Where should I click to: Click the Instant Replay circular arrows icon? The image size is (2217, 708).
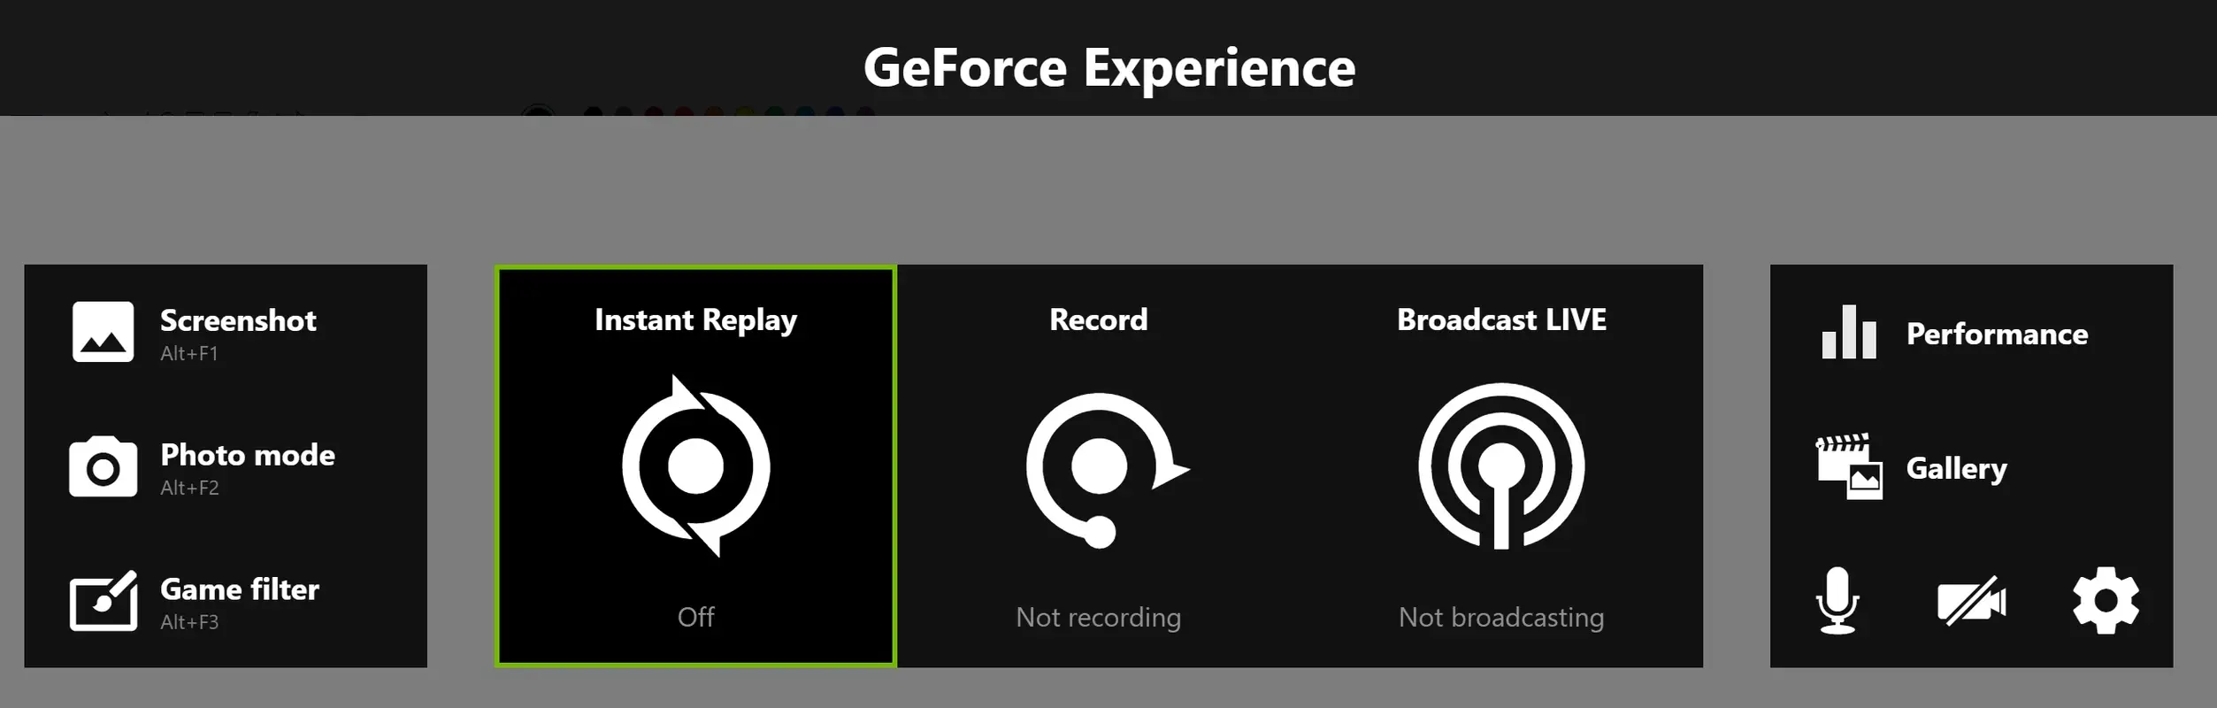point(695,466)
